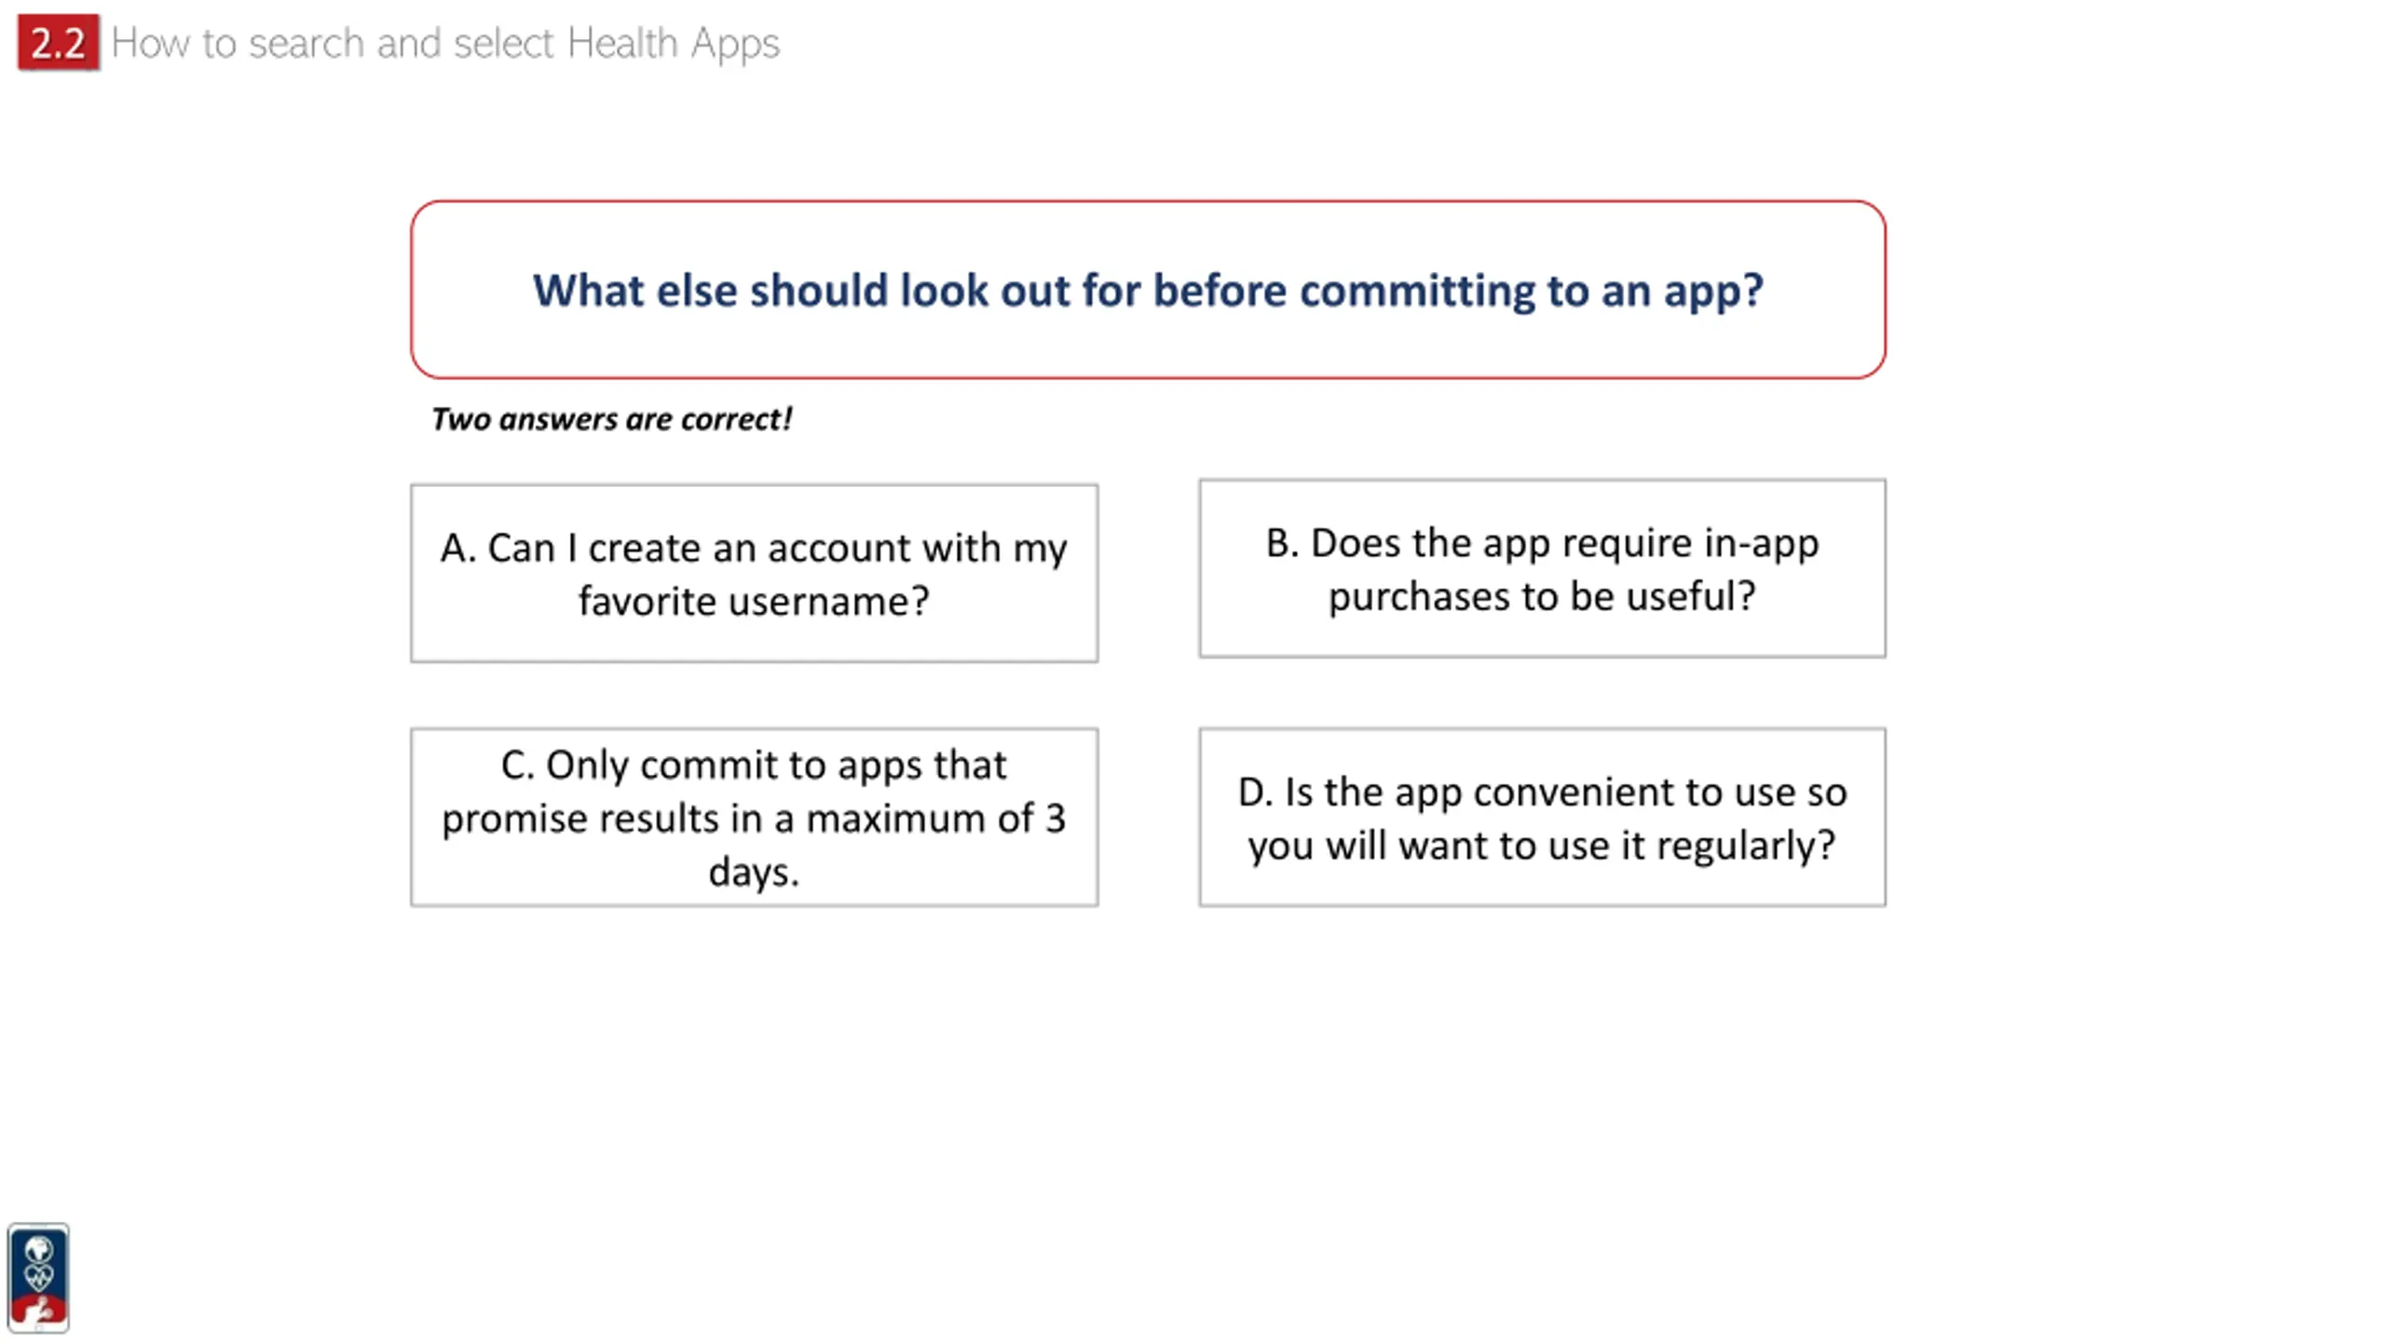The width and height of the screenshot is (2385, 1341).
Task: Click the red 2.2 section badge
Action: 58,43
